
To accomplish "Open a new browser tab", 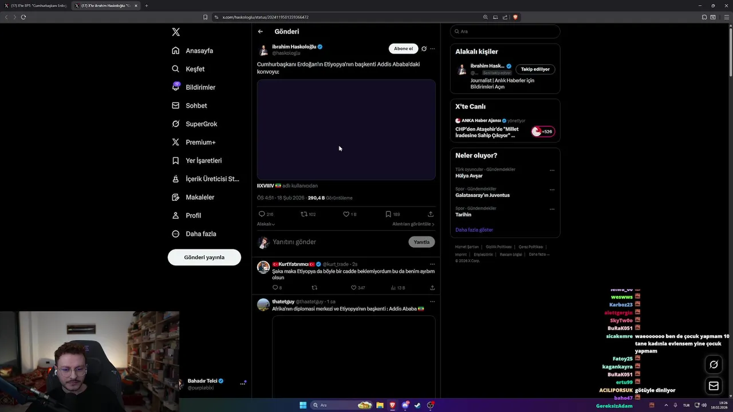I will pos(146,6).
